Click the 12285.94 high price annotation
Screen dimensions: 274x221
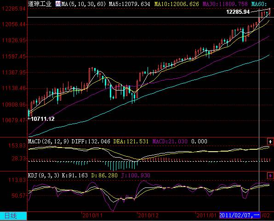(238, 12)
